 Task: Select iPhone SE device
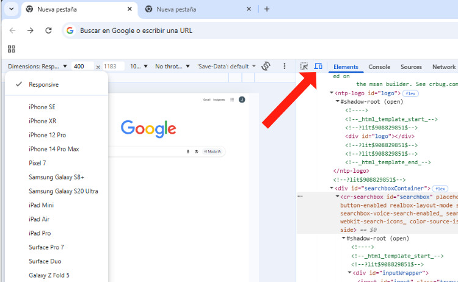click(57, 107)
